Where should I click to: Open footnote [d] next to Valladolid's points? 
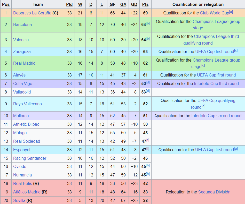click(x=148, y=91)
